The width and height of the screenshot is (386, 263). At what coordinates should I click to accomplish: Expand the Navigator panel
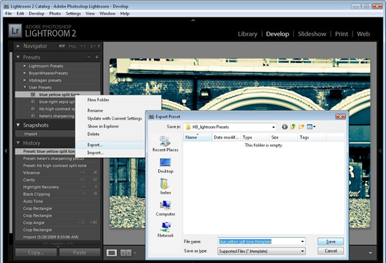point(18,46)
